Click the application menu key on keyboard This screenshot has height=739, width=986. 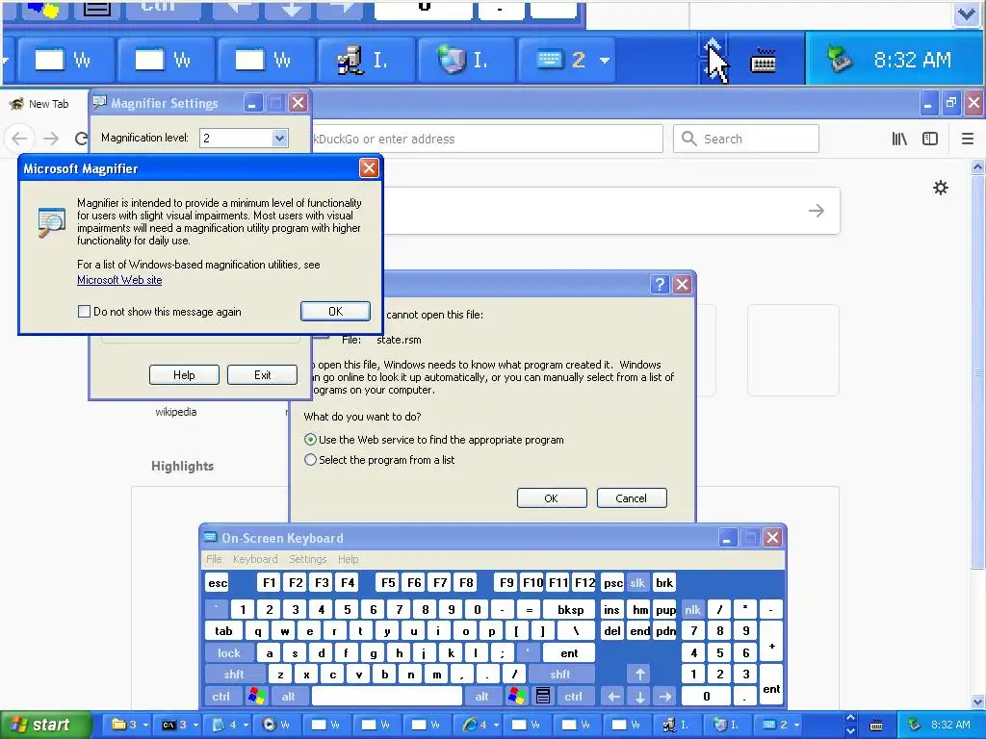coord(543,697)
